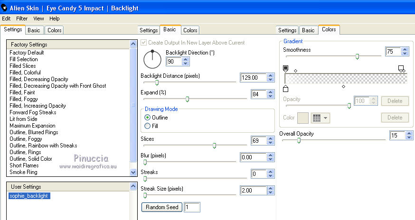The image size is (415, 220).
Task: Select the color stop below the gradient bar
Action: pos(285,88)
